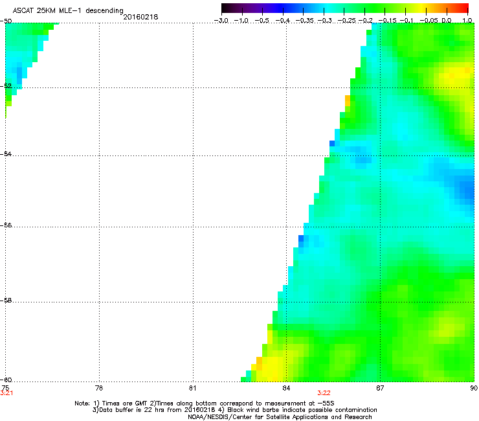Click longitude label 90

(474, 388)
